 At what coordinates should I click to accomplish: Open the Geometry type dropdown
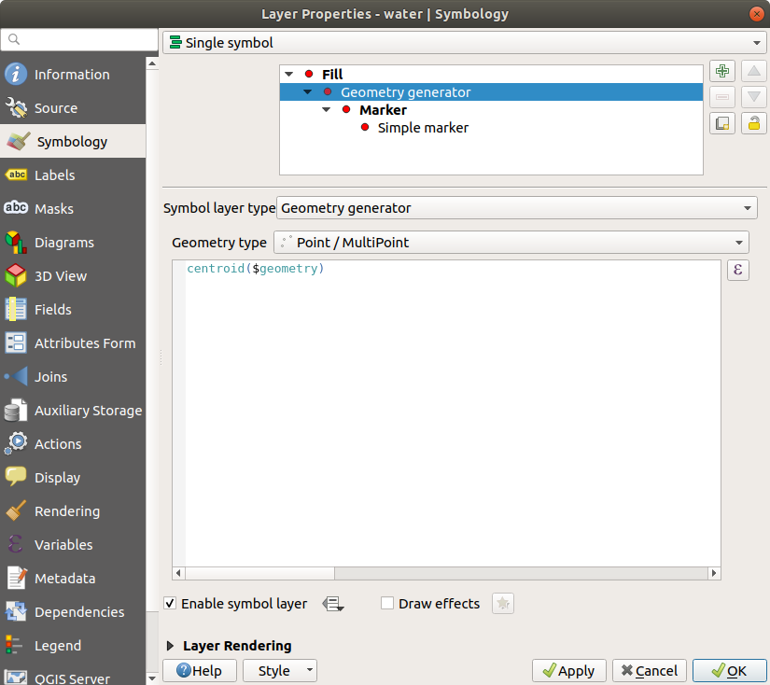[x=511, y=243]
